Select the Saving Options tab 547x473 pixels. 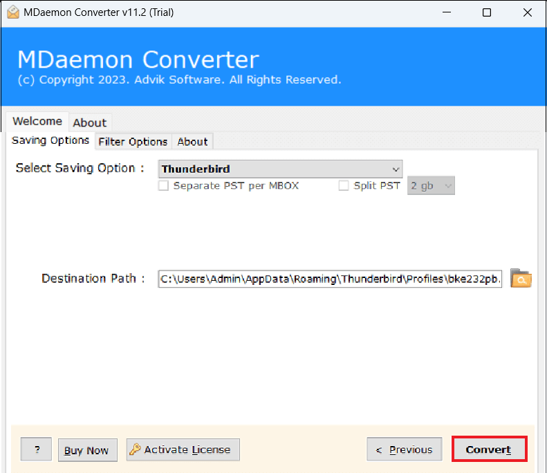(x=50, y=140)
